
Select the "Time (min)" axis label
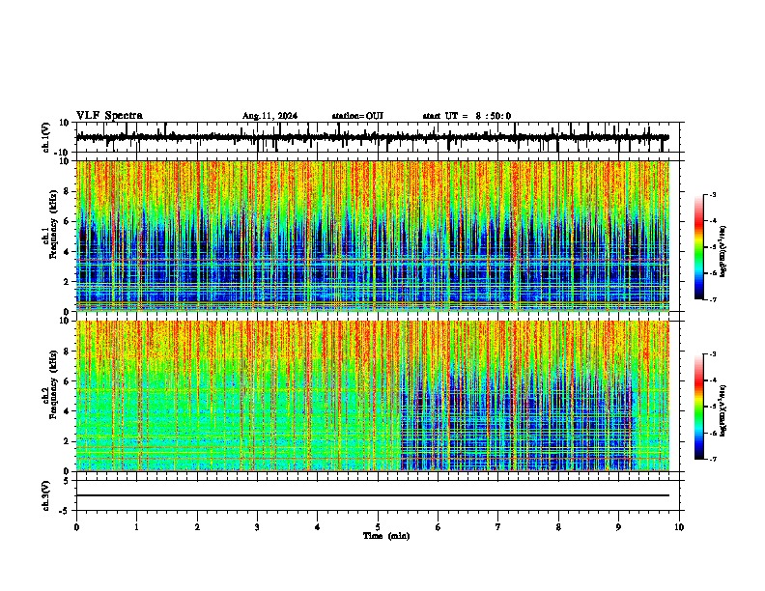coord(386,536)
